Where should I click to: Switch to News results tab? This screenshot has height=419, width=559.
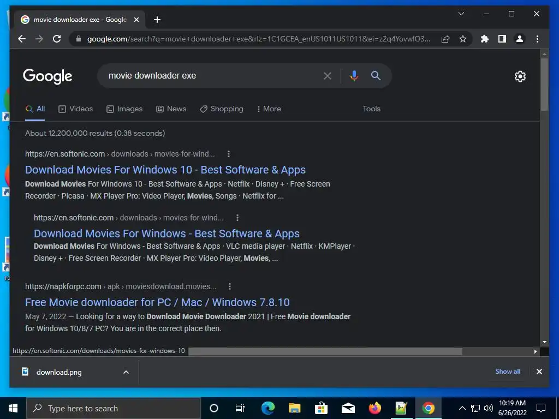pyautogui.click(x=171, y=109)
